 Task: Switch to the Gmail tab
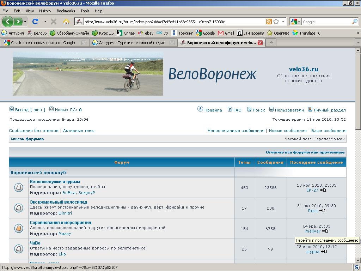coord(43,43)
